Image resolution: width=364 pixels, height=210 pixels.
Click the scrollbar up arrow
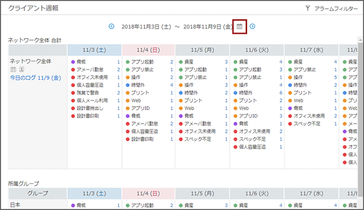pyautogui.click(x=360, y=40)
